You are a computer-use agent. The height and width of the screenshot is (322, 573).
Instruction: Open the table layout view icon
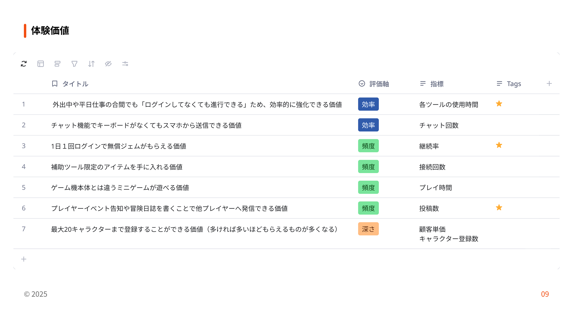click(41, 64)
